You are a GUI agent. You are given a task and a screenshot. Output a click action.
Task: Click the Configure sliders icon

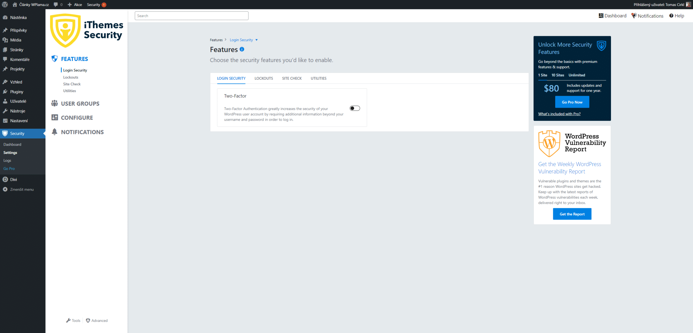tap(54, 117)
